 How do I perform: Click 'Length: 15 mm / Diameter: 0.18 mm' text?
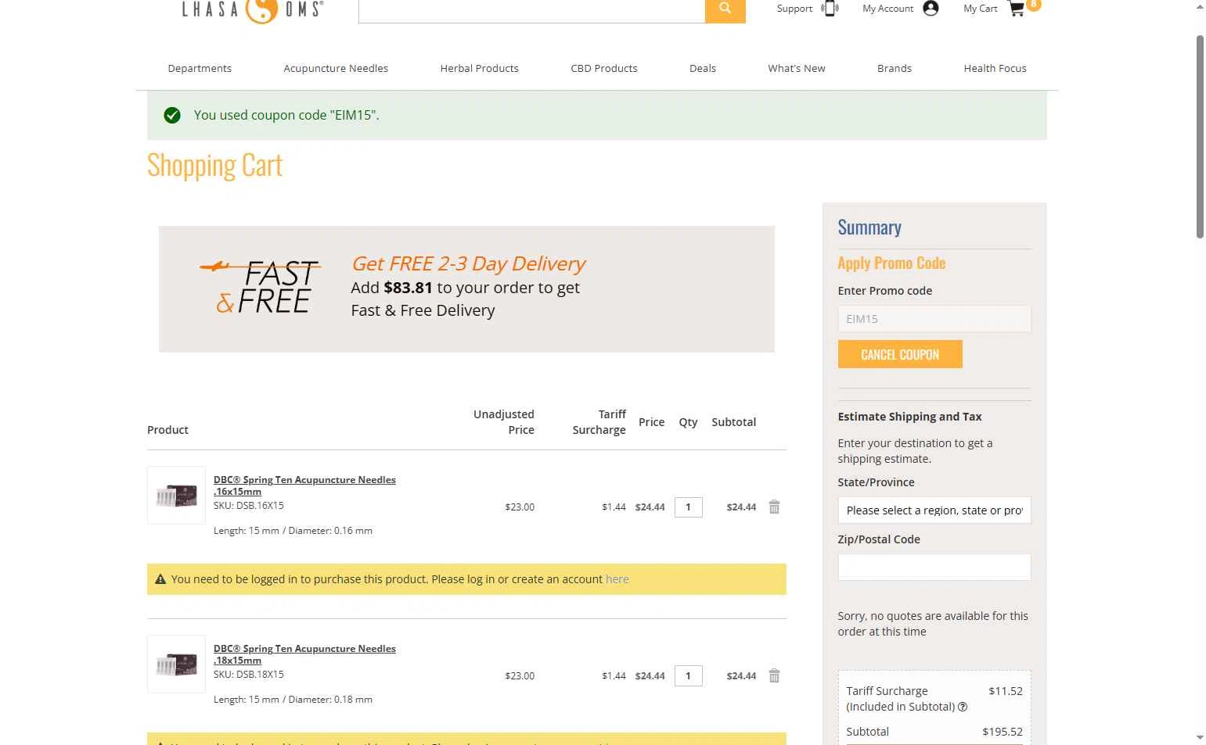[x=293, y=700]
